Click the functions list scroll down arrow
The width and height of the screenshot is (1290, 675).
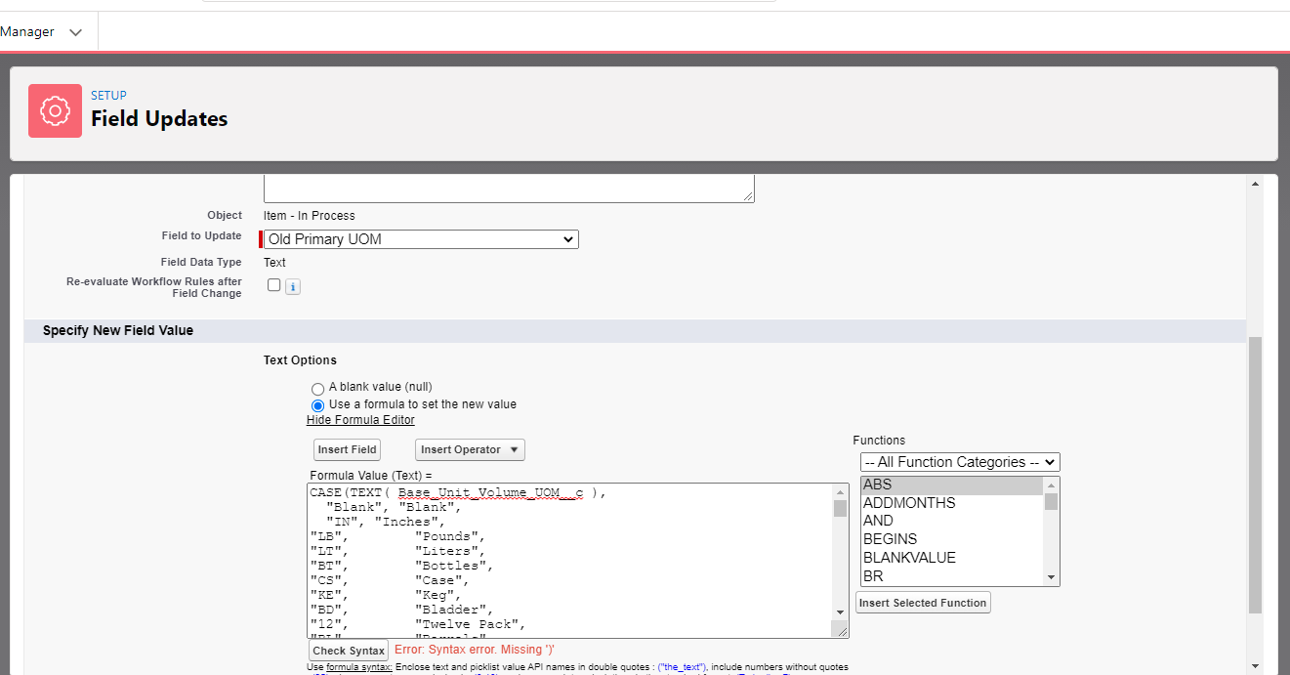(x=1052, y=577)
